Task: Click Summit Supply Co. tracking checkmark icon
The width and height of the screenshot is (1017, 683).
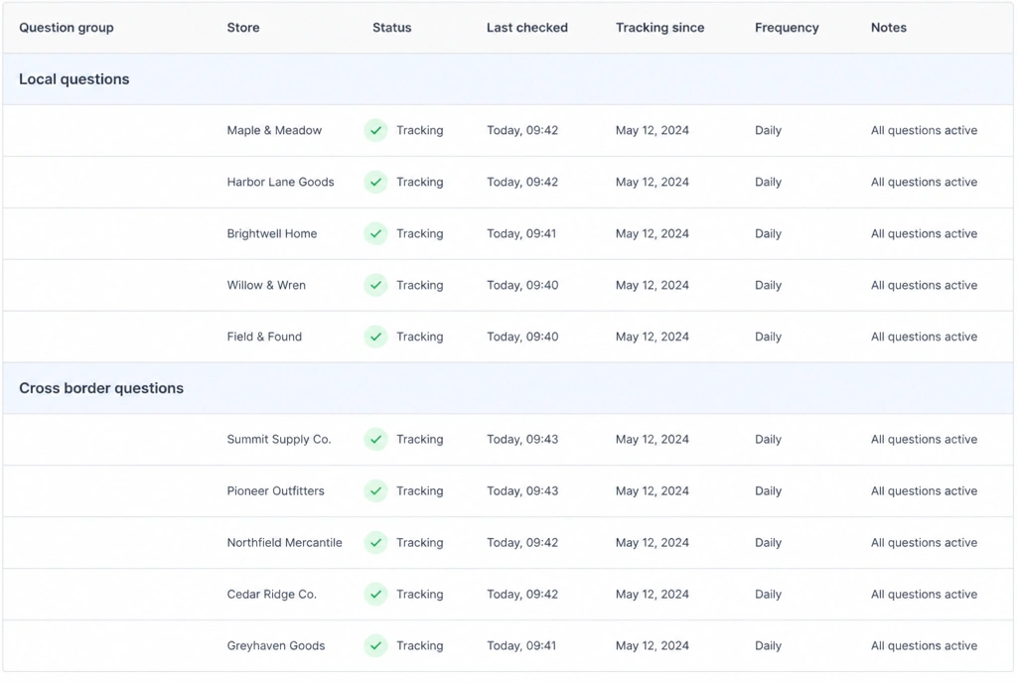Action: [x=375, y=440]
